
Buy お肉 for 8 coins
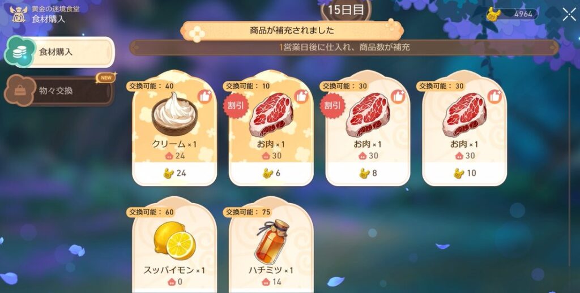[x=368, y=173]
